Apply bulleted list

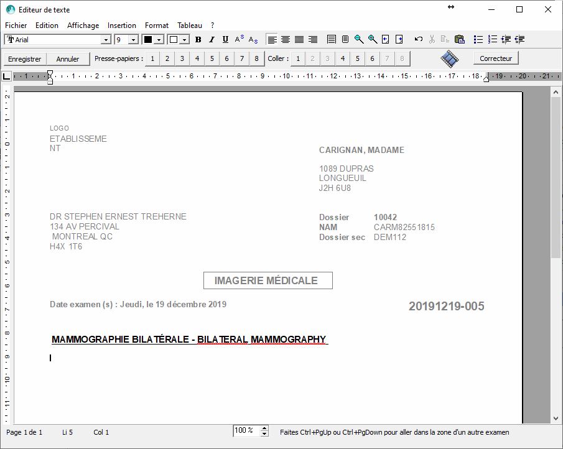point(478,39)
